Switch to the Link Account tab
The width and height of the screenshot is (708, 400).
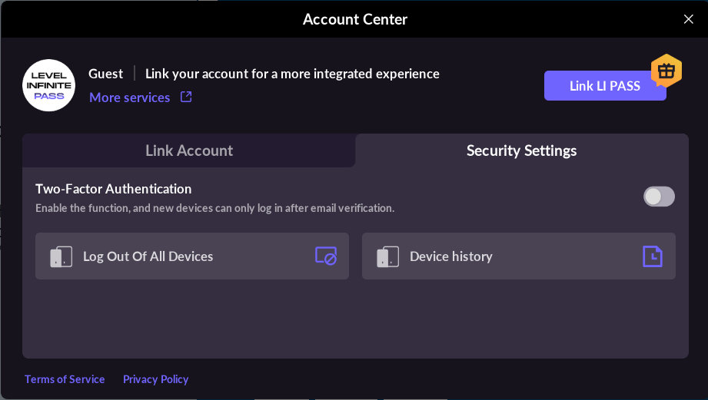pos(189,150)
